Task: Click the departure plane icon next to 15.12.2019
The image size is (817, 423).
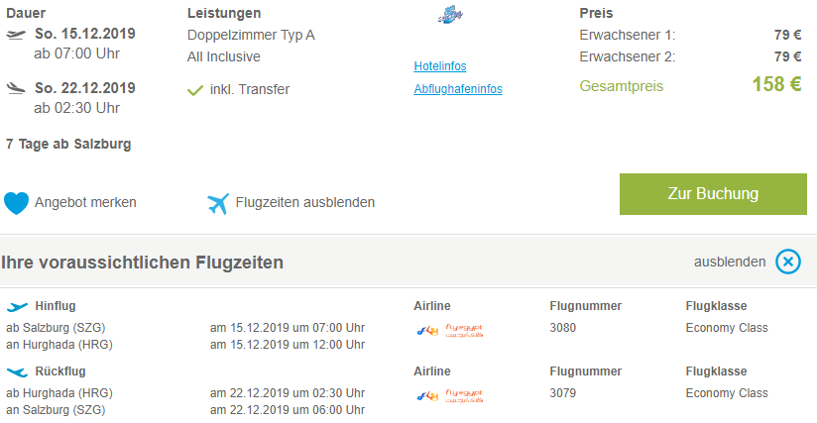Action: tap(16, 35)
